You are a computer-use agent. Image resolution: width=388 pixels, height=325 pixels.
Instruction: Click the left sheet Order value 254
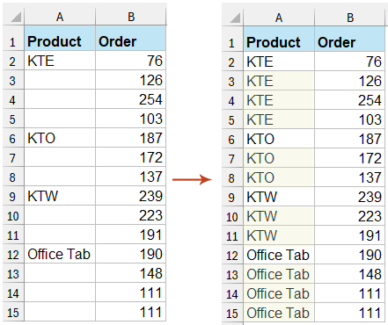click(131, 99)
